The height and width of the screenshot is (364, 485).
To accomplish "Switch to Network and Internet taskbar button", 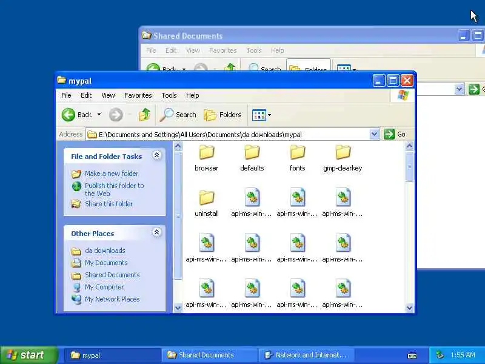I will pyautogui.click(x=306, y=356).
